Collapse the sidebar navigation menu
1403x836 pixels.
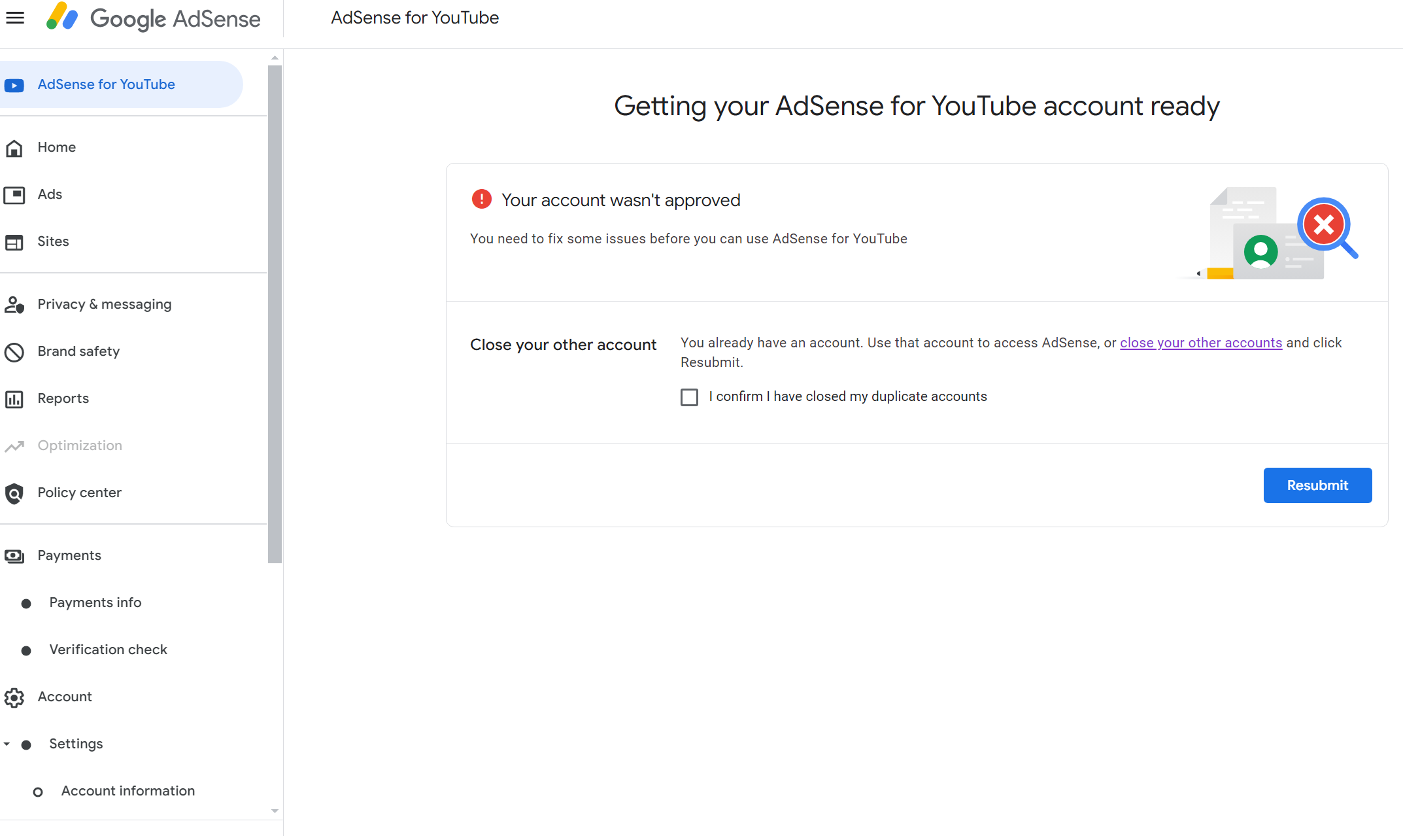tap(15, 17)
